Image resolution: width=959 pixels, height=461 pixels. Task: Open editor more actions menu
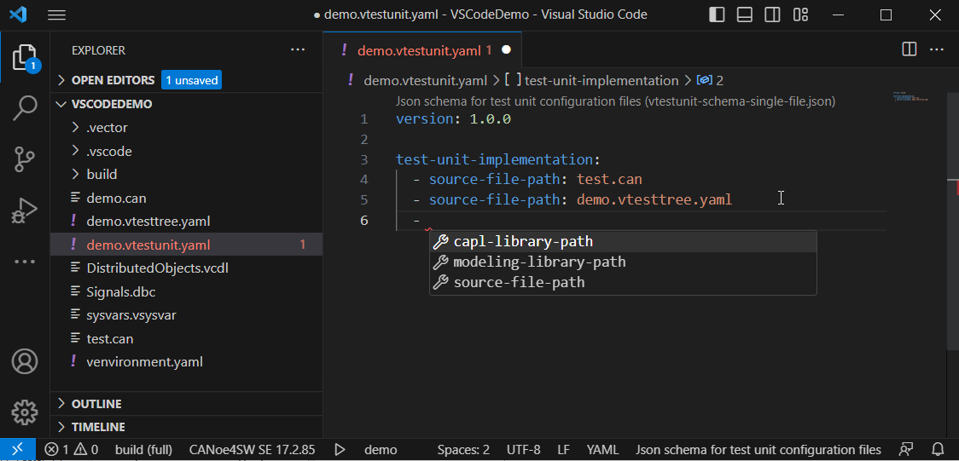coord(937,49)
